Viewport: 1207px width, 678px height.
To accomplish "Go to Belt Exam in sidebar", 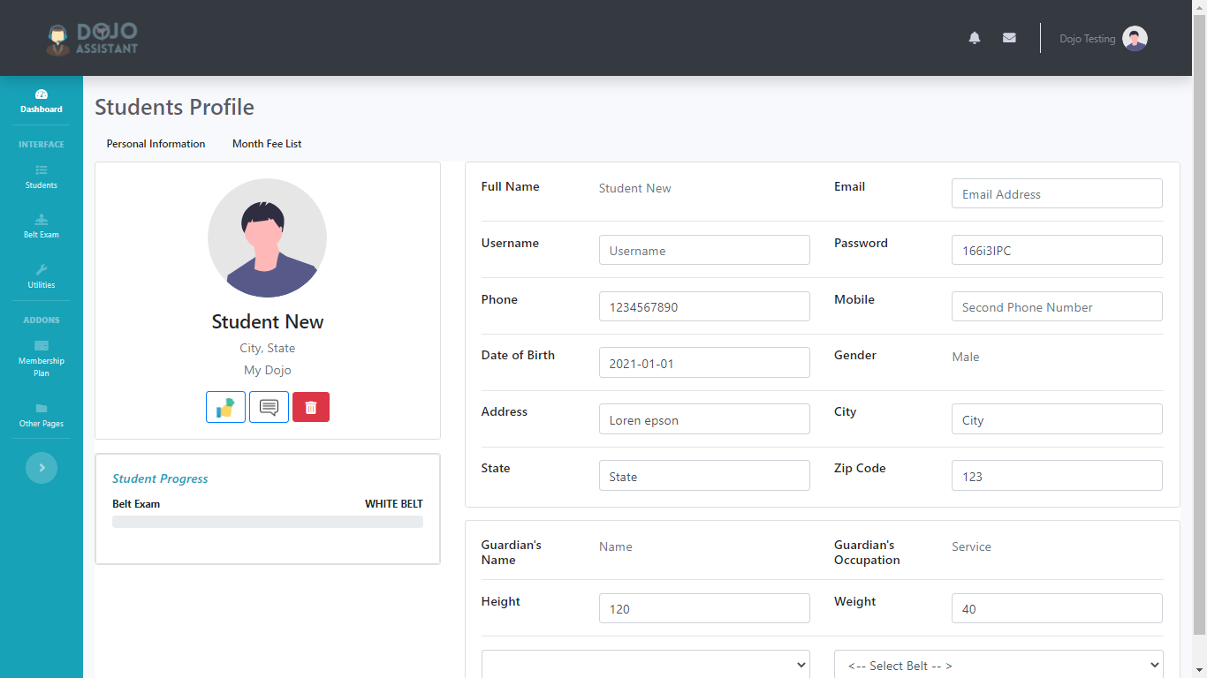I will (x=42, y=226).
